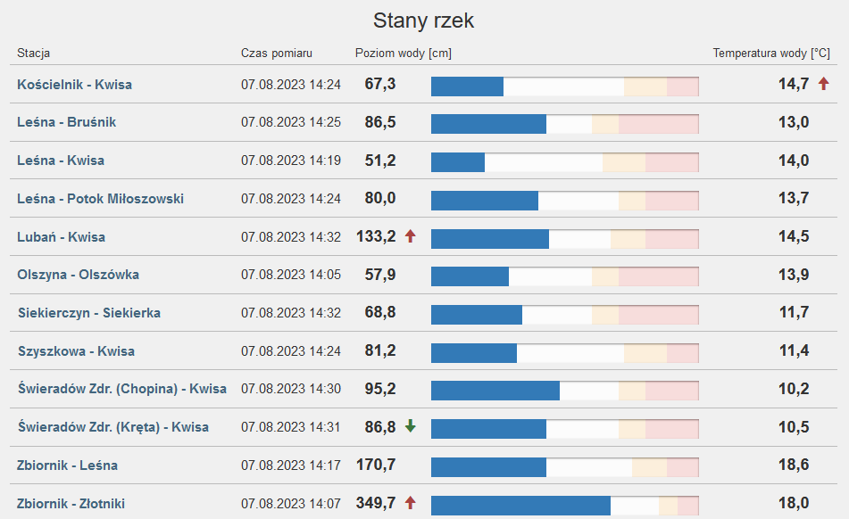The image size is (849, 519).
Task: Open Olszyna - Olszówka station details
Action: click(x=78, y=275)
